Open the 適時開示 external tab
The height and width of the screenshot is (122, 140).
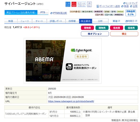131,21
